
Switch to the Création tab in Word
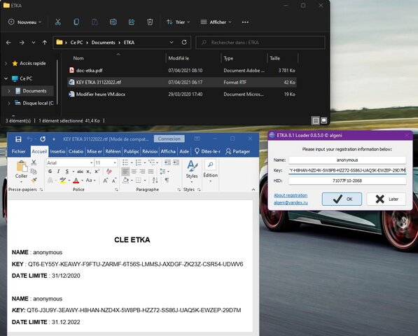pos(76,151)
